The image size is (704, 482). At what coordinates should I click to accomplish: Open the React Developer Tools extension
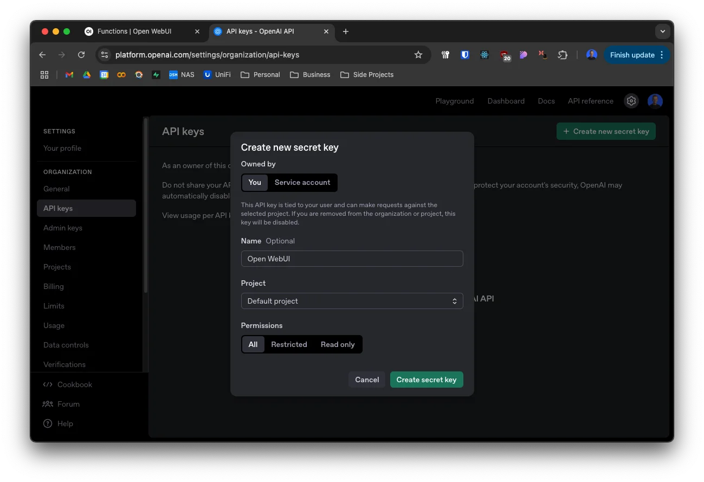pyautogui.click(x=485, y=55)
